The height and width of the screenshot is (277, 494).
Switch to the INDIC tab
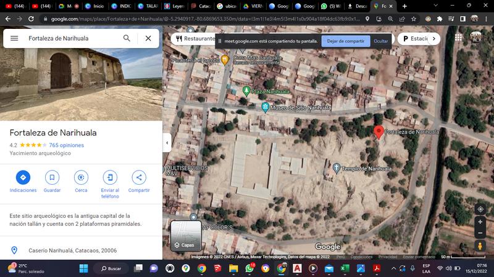(122, 6)
